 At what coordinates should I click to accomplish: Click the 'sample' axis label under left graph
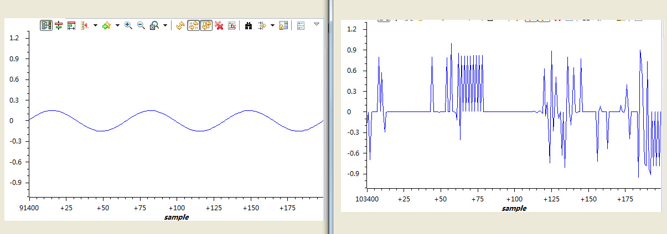pos(177,217)
